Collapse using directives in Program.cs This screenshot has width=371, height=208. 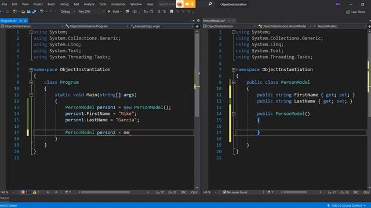(x=31, y=32)
